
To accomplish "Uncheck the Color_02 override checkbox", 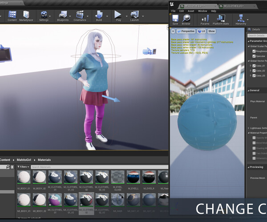I will point(254,71).
